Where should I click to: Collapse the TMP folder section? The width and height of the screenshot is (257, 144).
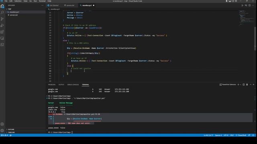(25, 9)
